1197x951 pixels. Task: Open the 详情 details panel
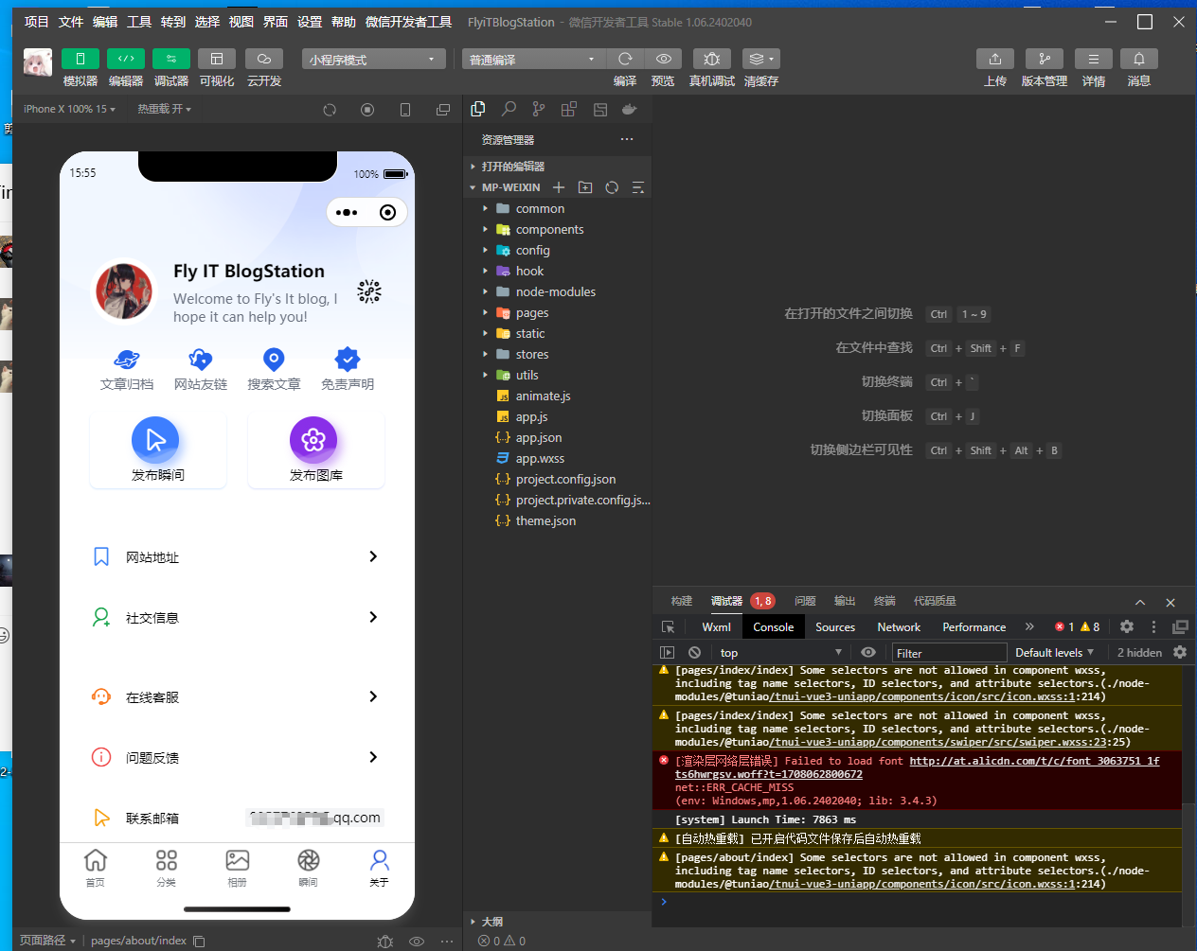click(x=1094, y=59)
